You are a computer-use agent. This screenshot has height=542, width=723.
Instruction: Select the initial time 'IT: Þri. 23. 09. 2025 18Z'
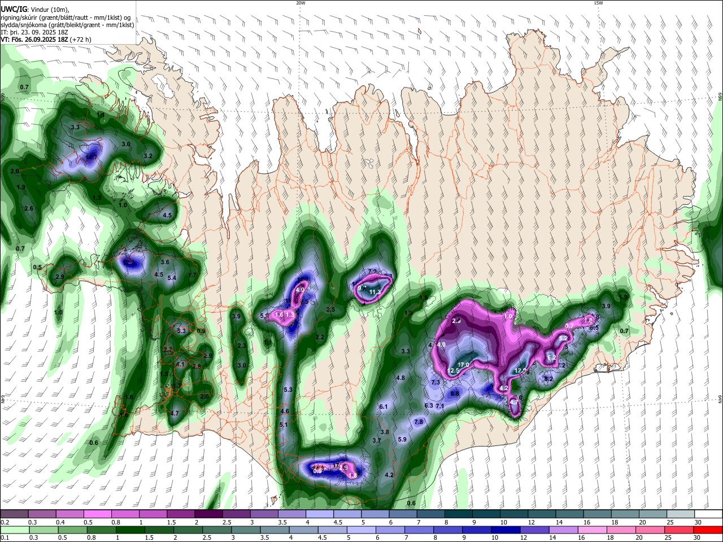(33, 32)
